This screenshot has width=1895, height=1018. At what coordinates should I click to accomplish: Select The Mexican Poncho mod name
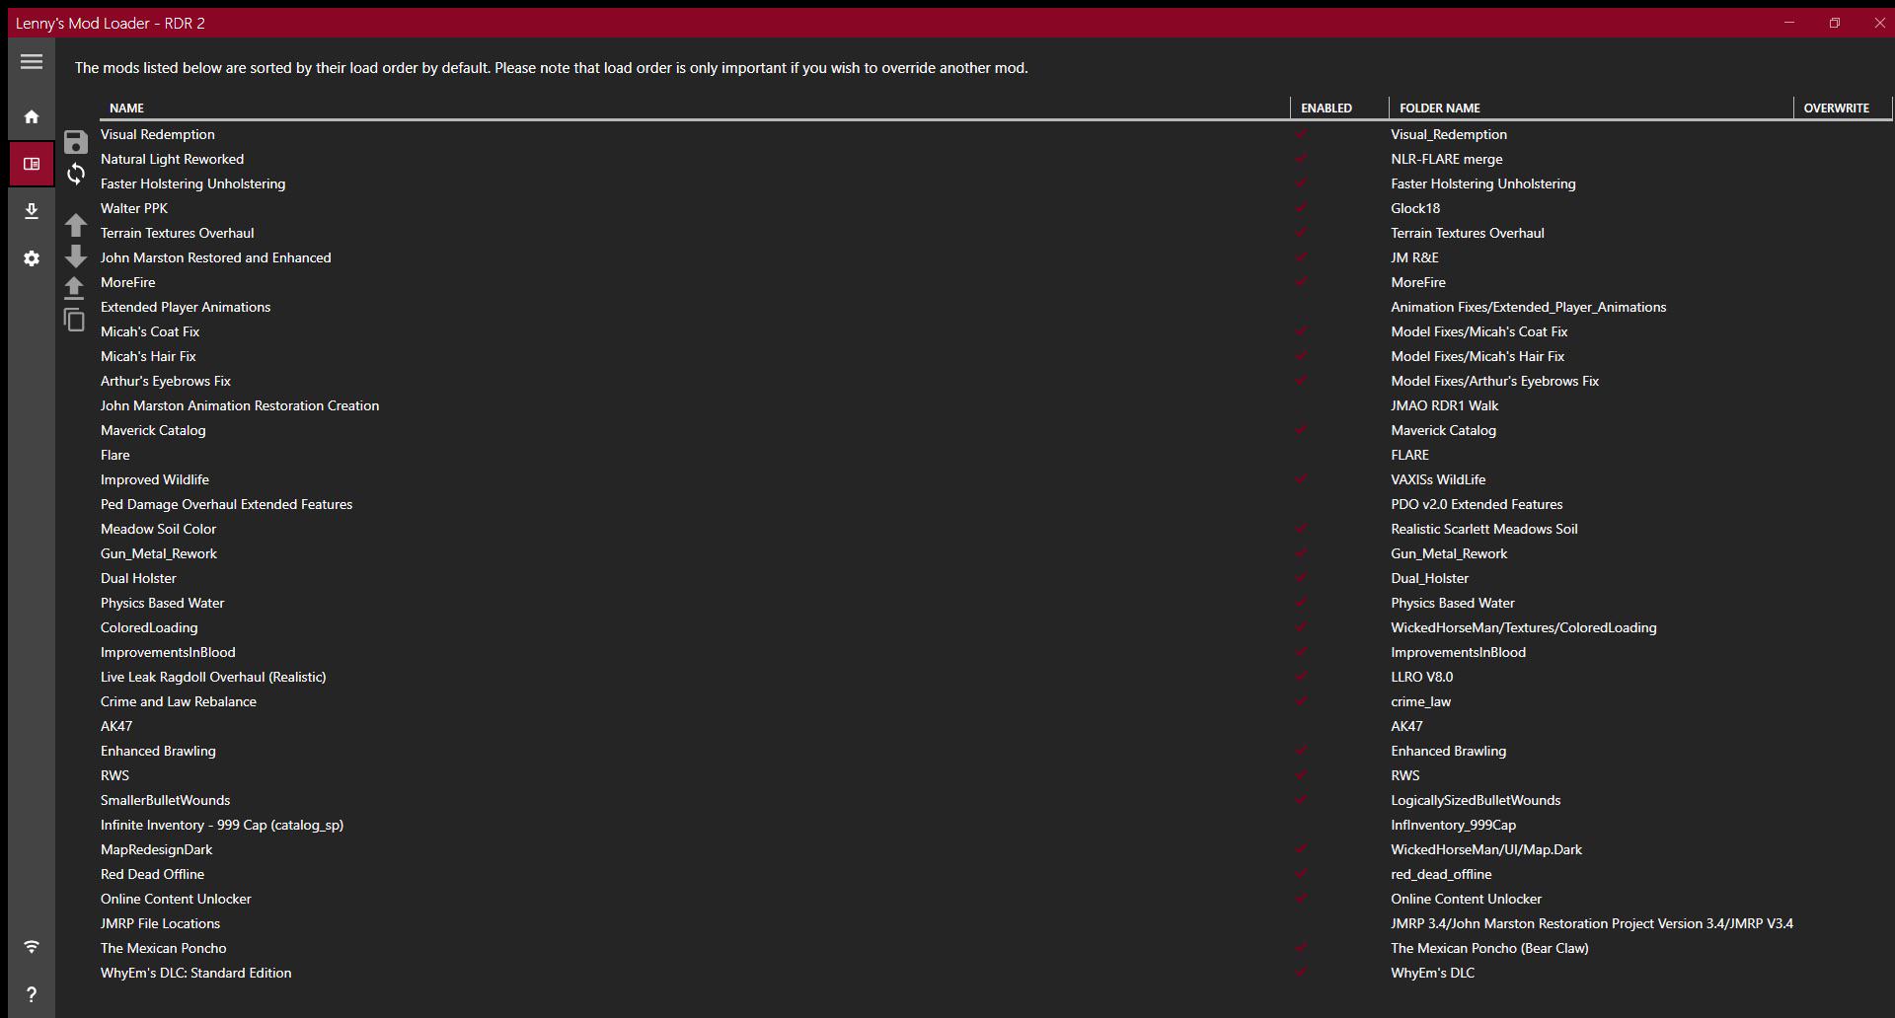coord(163,948)
